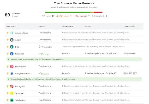Click the Bing directory problem message
The height and width of the screenshot is (104, 149).
(93, 47)
